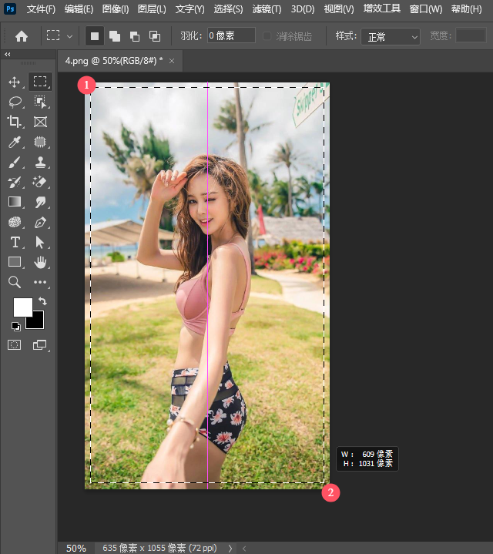Select the Eyedropper tool

(15, 142)
